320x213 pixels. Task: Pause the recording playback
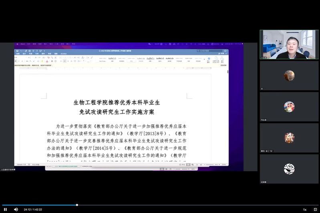[5, 209]
